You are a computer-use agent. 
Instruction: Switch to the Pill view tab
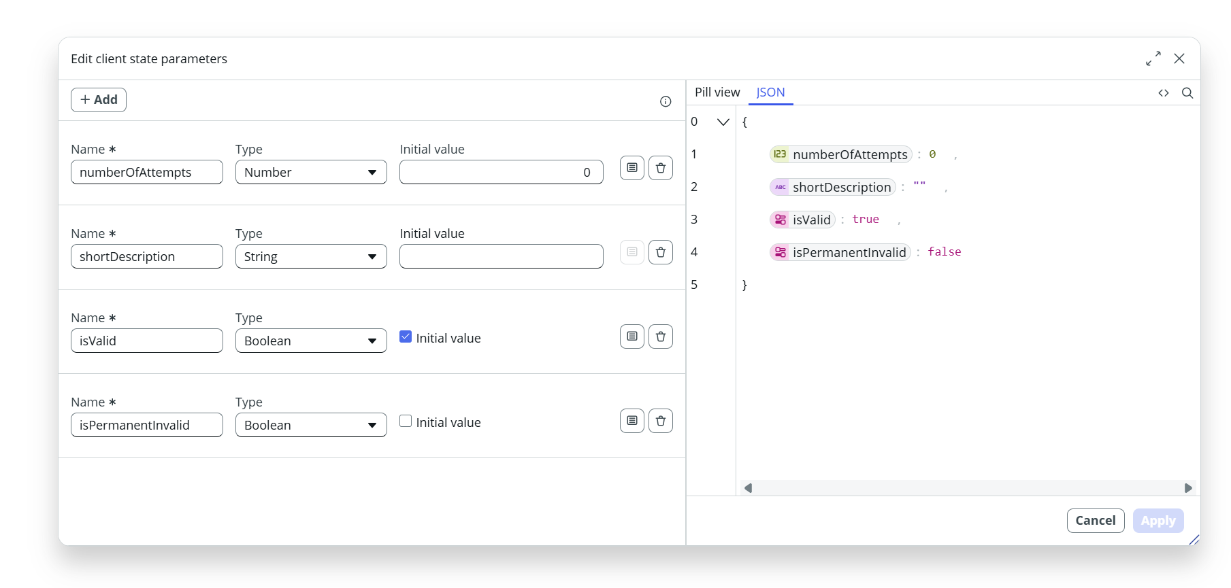click(x=717, y=92)
